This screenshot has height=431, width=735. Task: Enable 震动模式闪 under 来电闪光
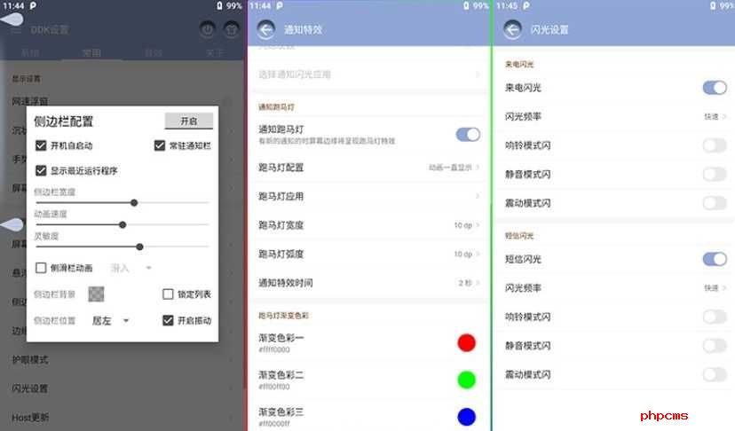pyautogui.click(x=715, y=203)
